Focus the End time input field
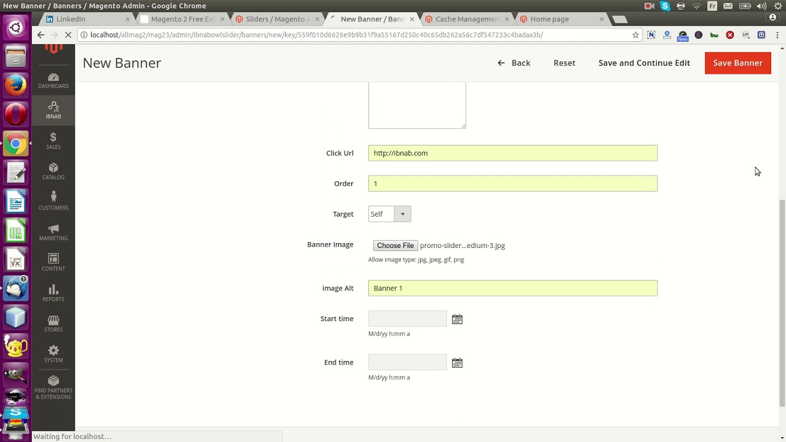This screenshot has height=442, width=786. (408, 362)
